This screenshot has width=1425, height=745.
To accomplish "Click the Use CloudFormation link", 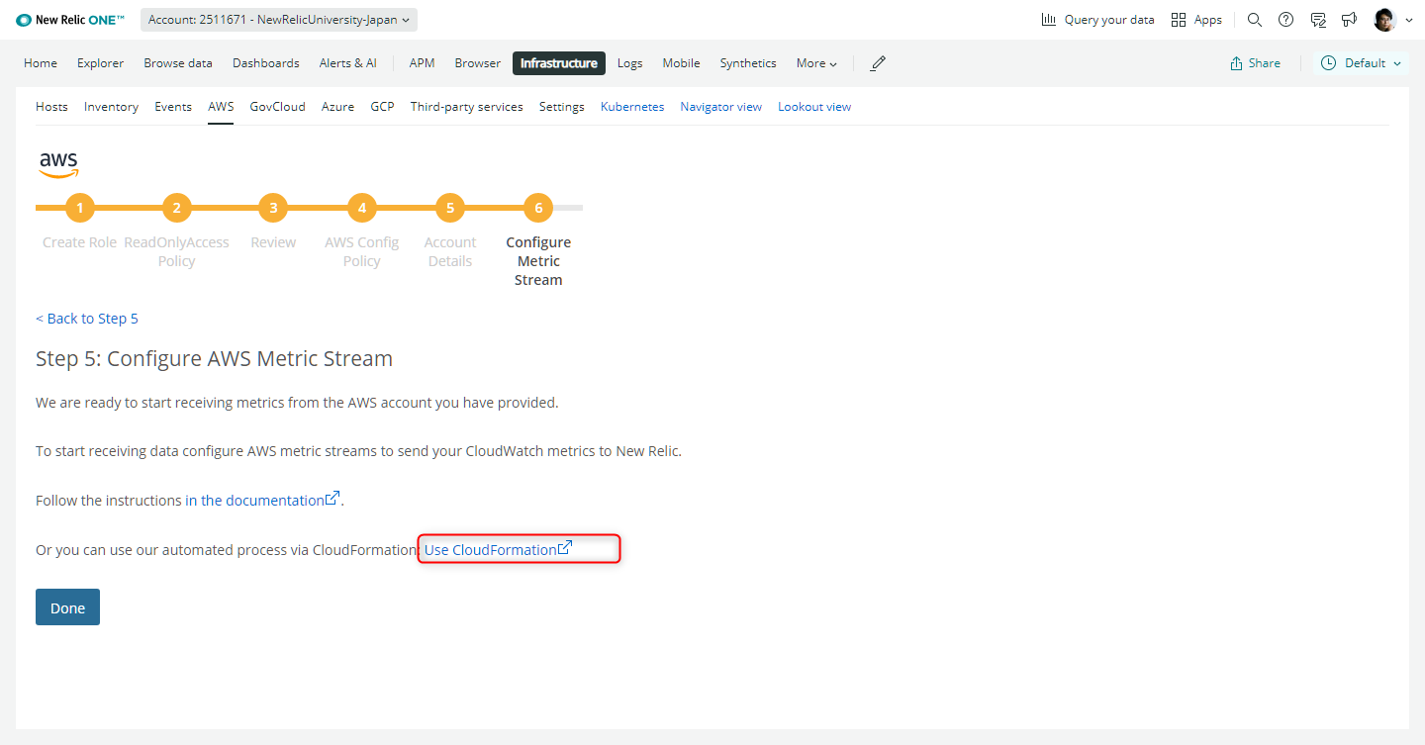I will (498, 549).
